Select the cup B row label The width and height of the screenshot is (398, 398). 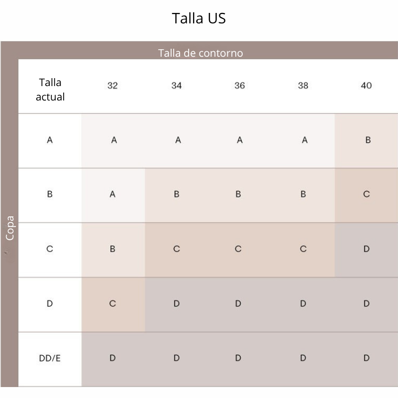point(50,195)
